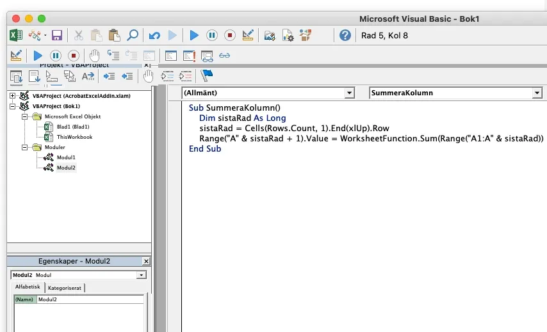Stop the macro with the reset button
547x332 pixels.
click(x=230, y=35)
